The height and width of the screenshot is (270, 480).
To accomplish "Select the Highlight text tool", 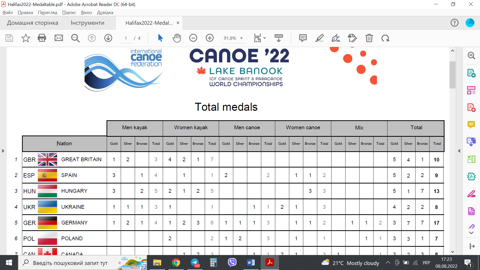I will (x=319, y=38).
